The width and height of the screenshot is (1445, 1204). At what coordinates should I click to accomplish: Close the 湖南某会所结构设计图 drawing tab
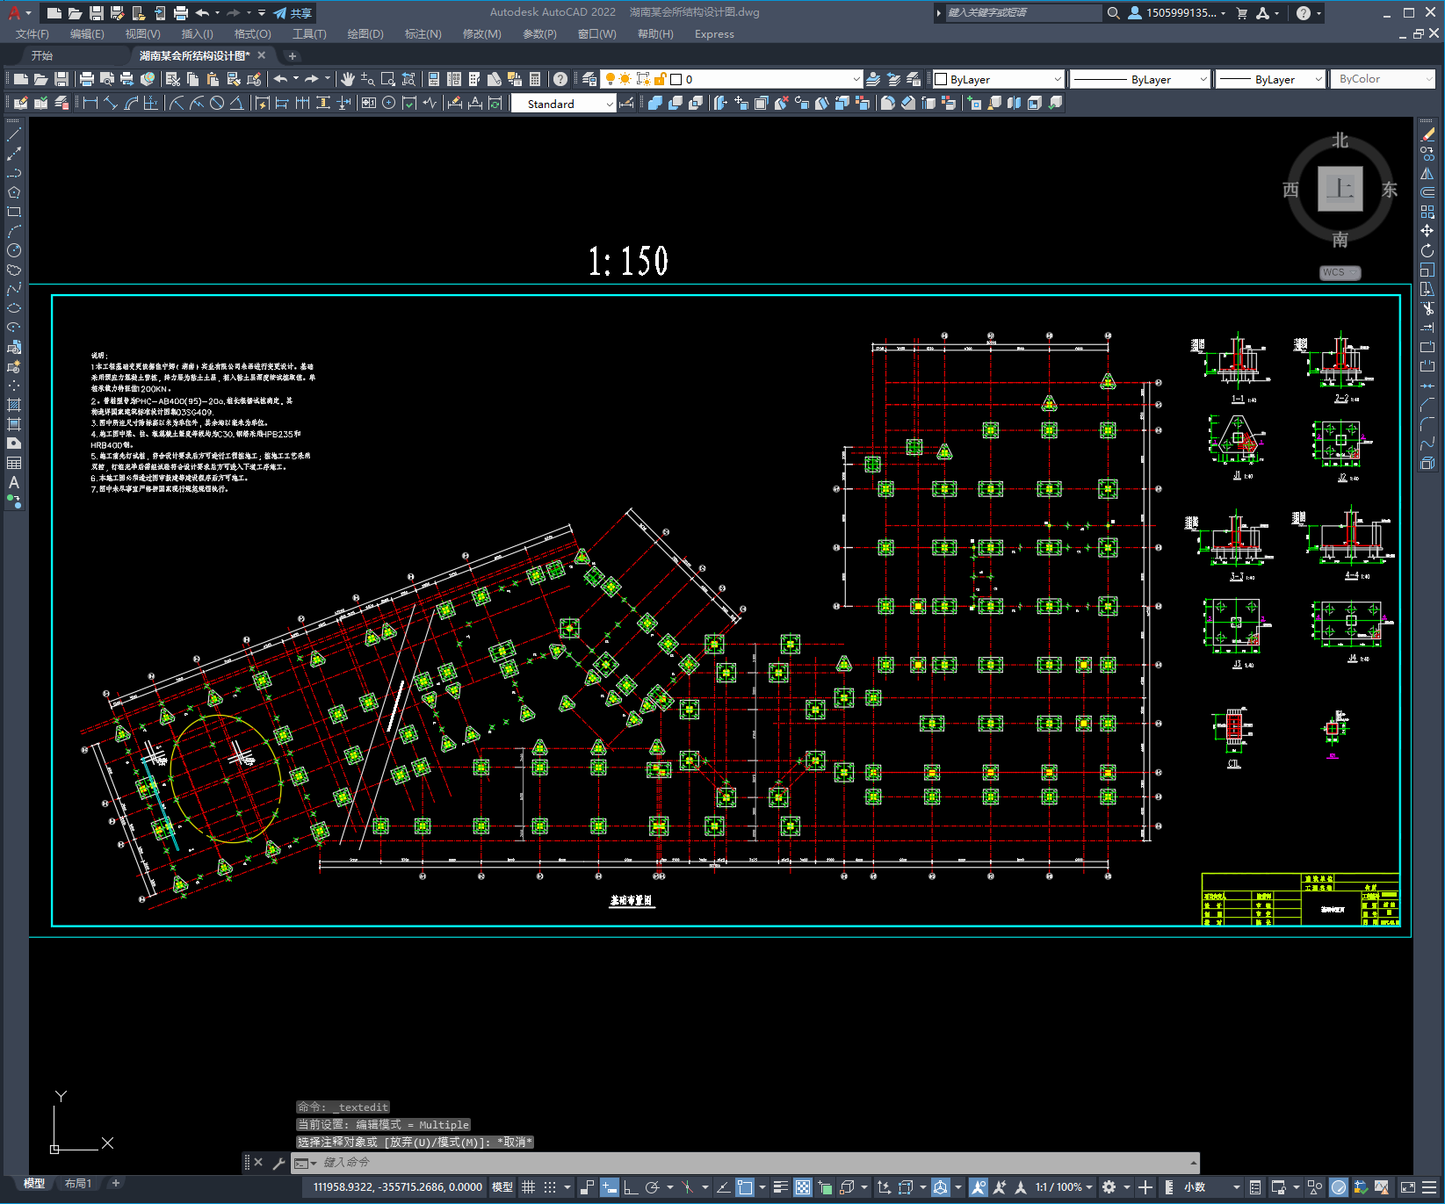coord(262,55)
